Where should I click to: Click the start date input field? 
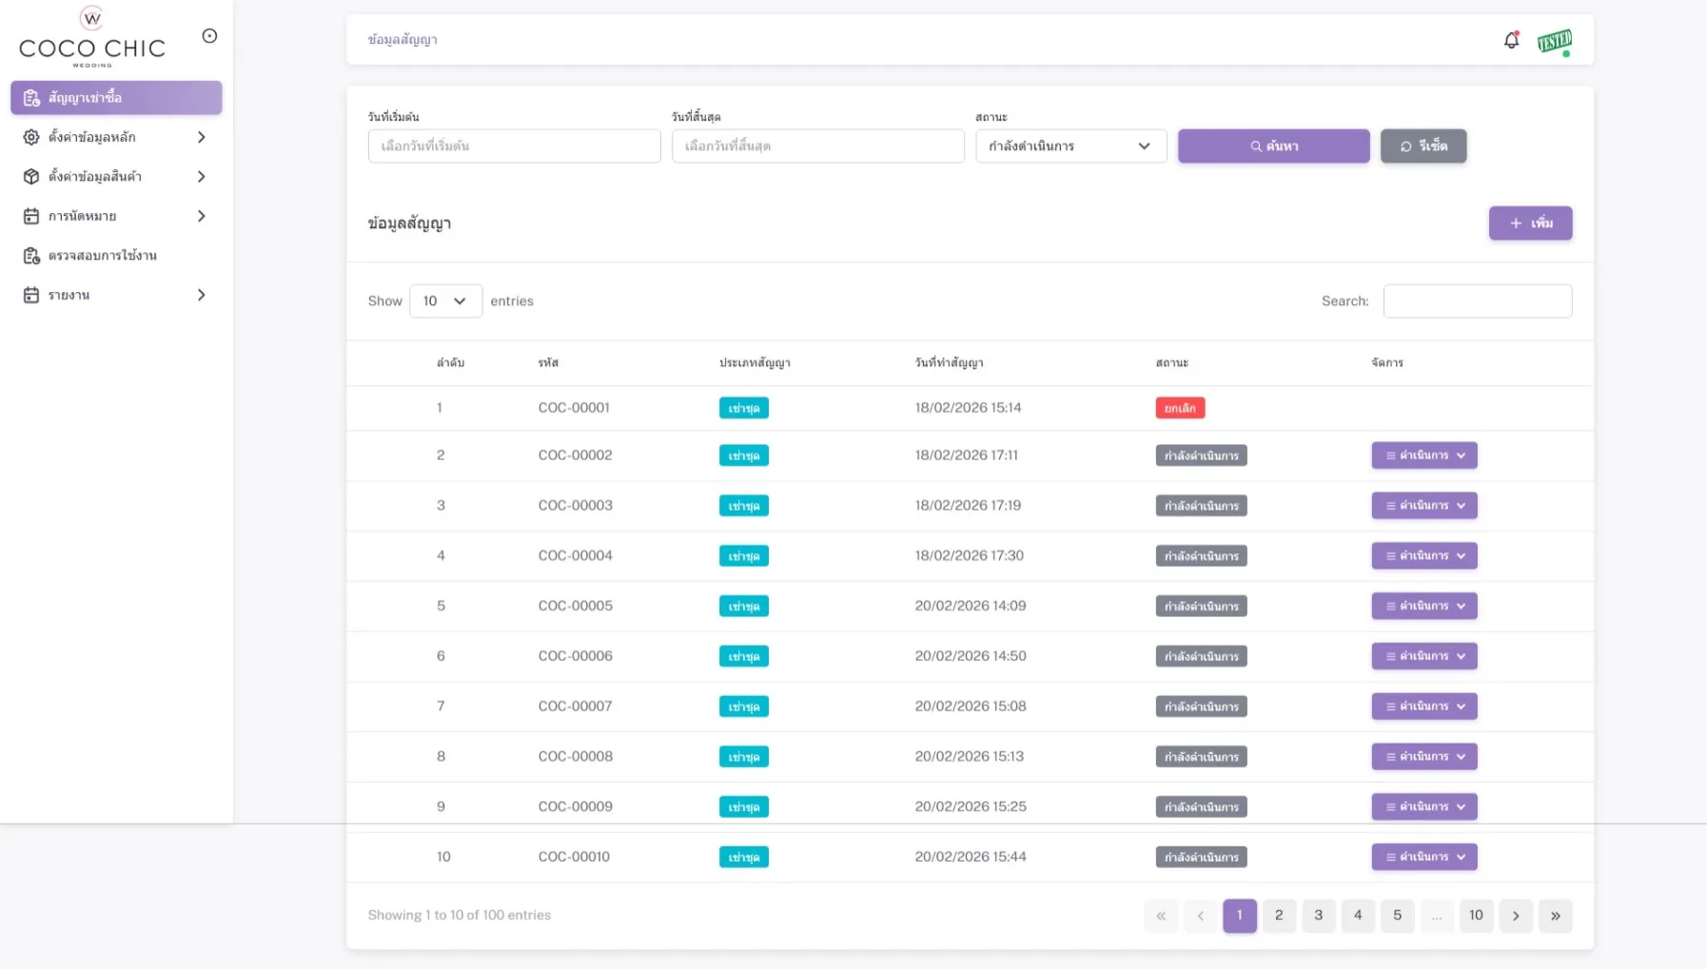[x=514, y=146]
